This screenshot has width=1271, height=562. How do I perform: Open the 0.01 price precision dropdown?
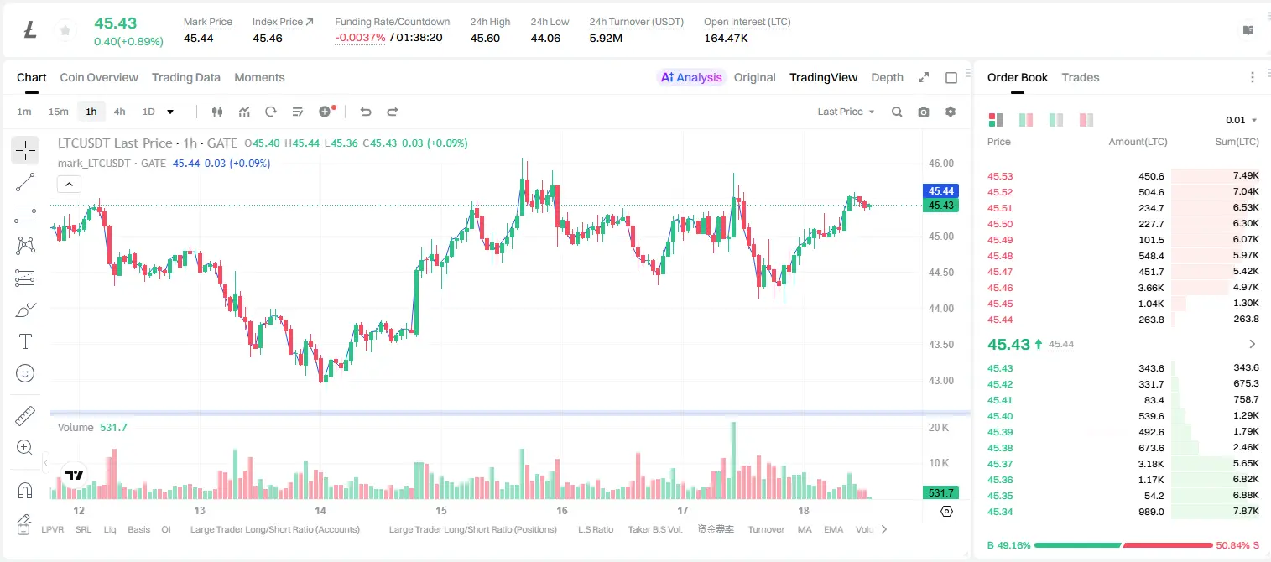click(1242, 120)
